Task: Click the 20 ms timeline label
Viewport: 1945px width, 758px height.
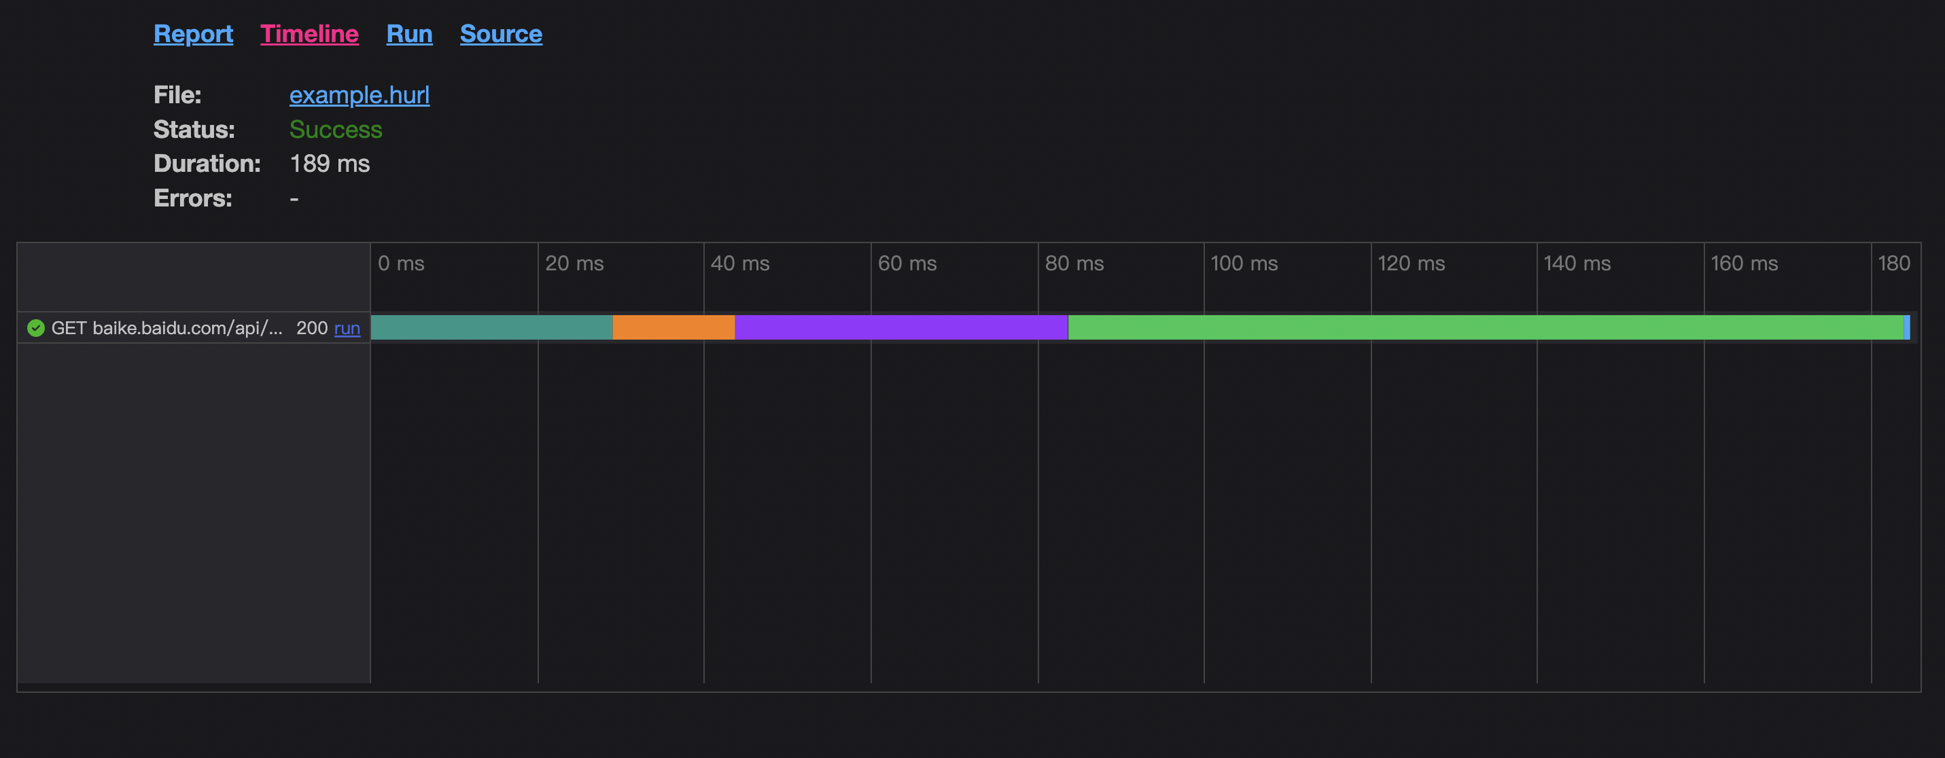Action: point(574,264)
